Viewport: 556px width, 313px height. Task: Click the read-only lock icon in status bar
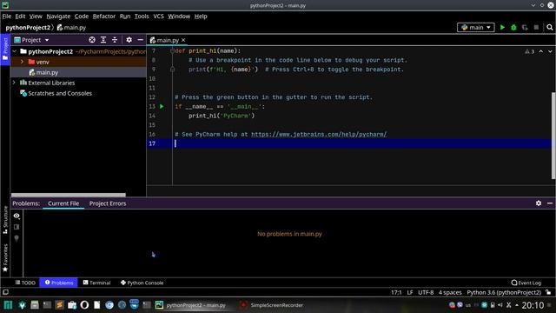(548, 292)
